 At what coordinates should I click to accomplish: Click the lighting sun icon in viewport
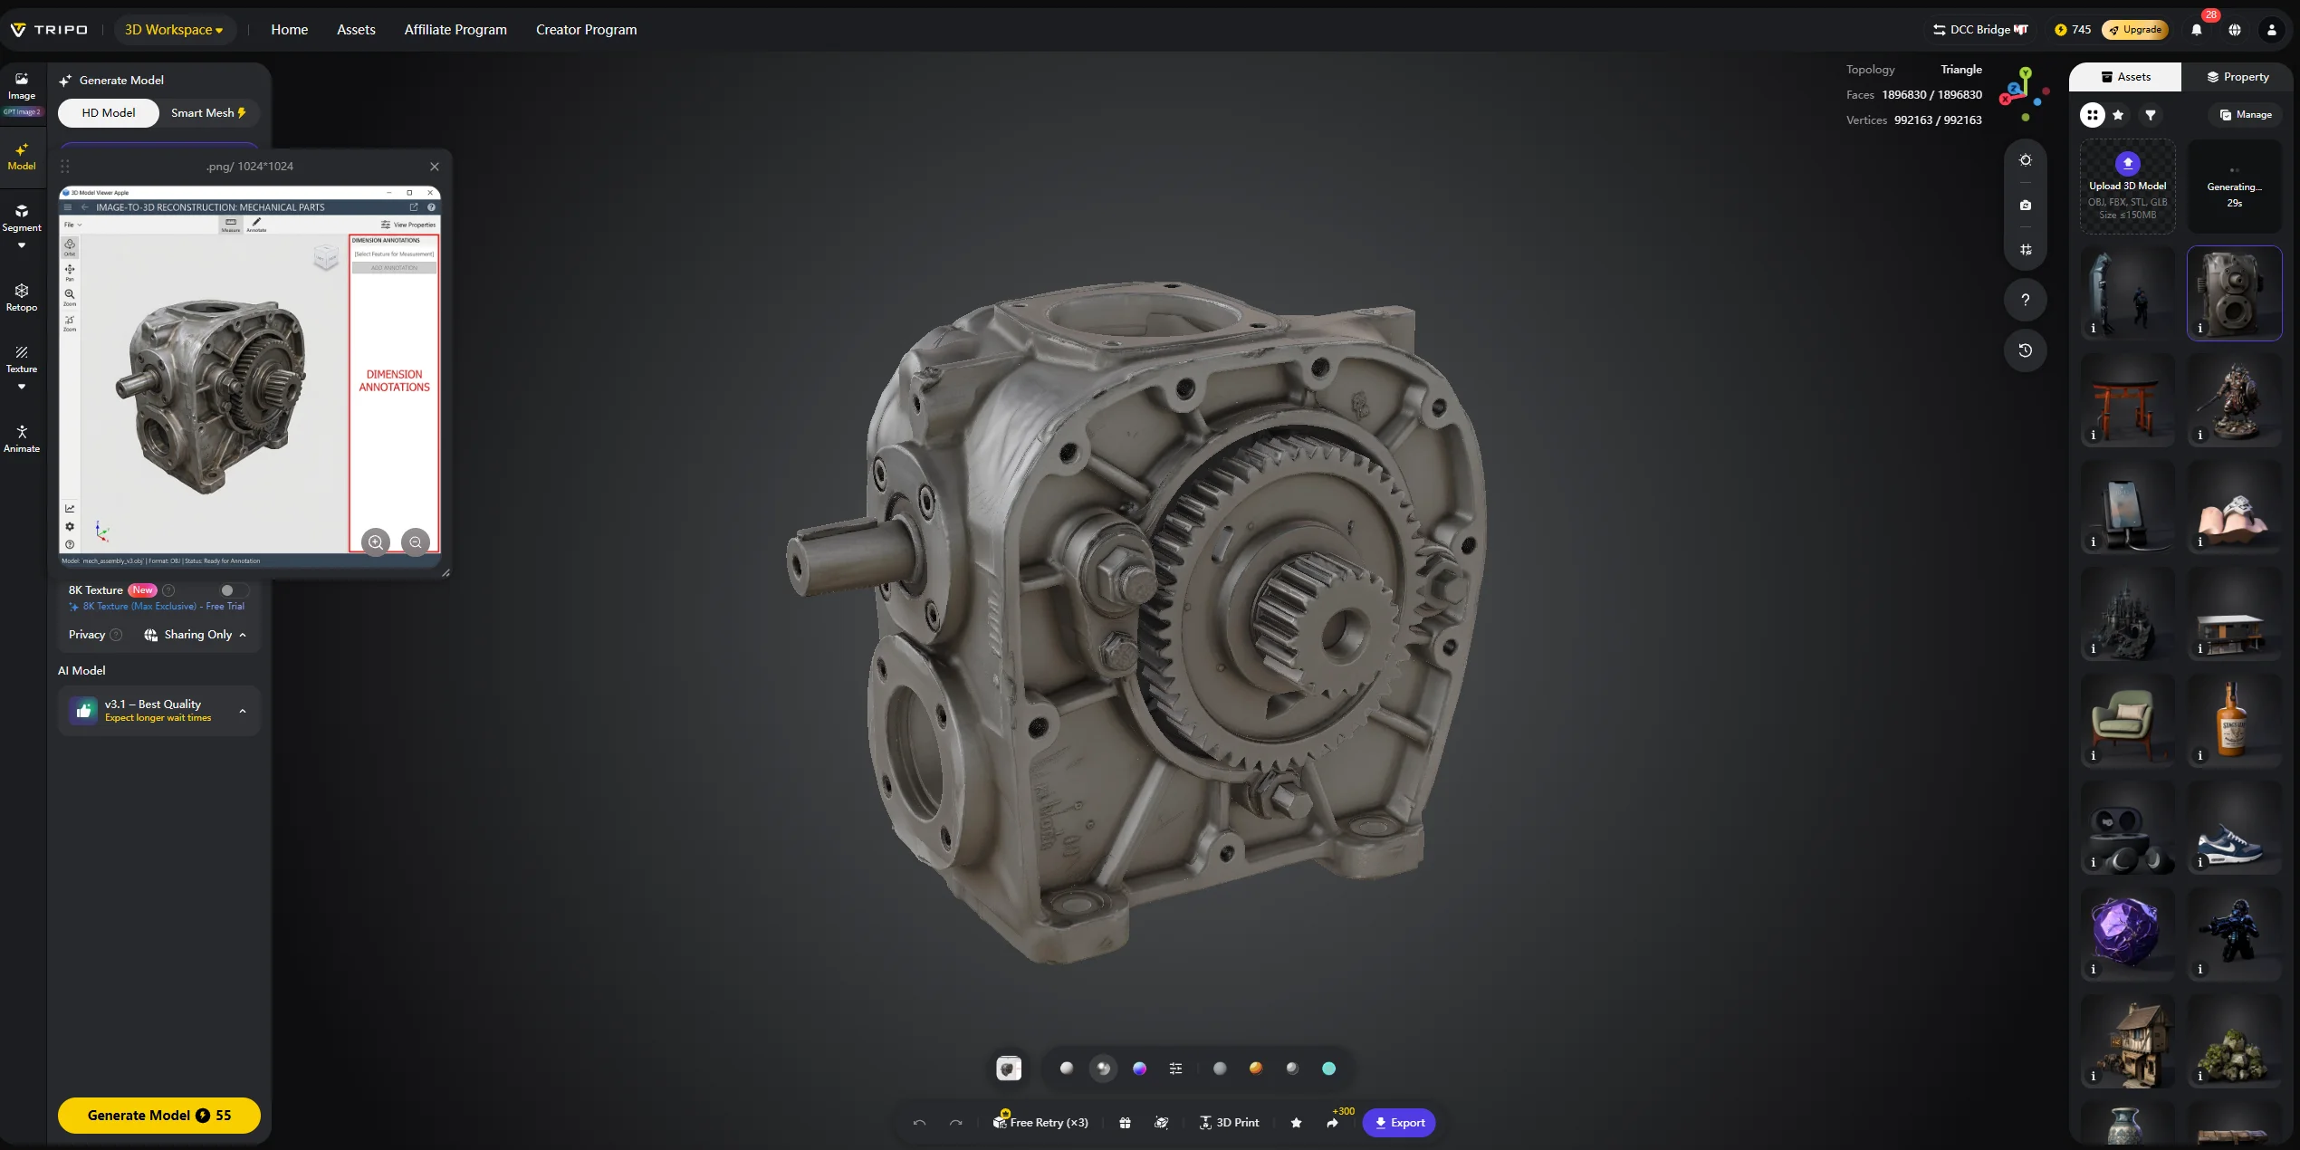tap(2026, 160)
